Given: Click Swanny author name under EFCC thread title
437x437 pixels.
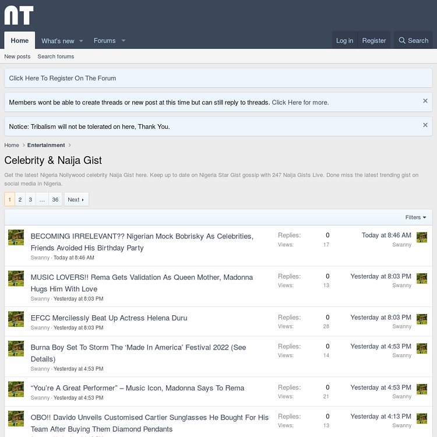Looking at the screenshot, I should click(40, 327).
